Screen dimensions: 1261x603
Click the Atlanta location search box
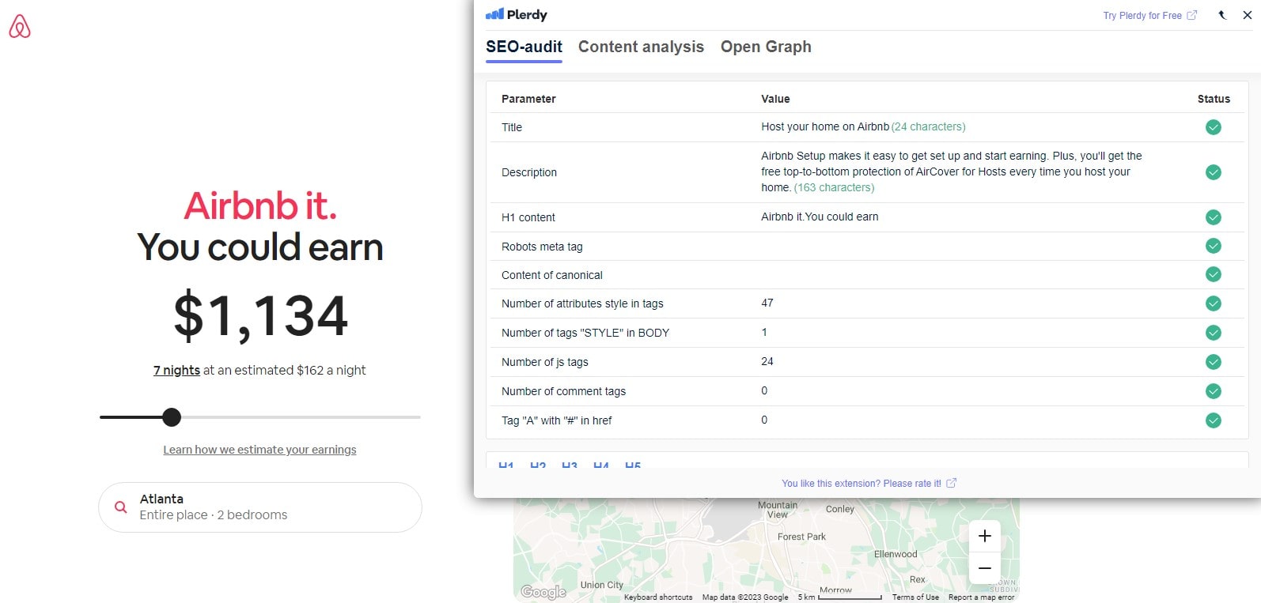pyautogui.click(x=260, y=507)
